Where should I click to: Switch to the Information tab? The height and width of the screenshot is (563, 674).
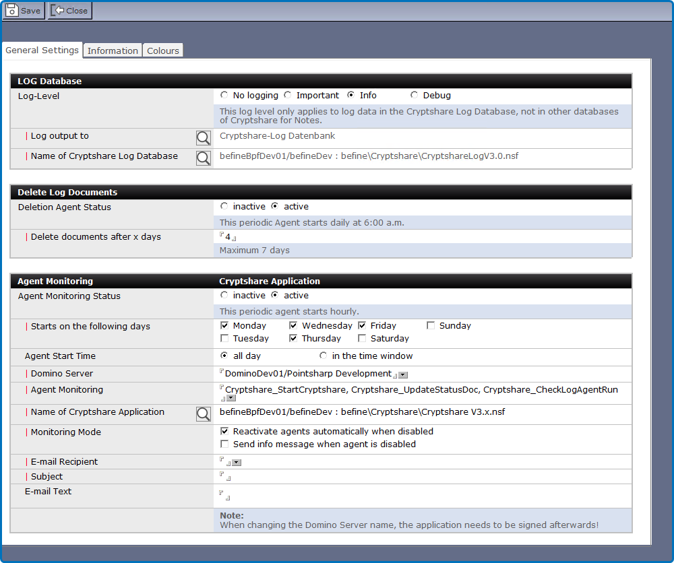pyautogui.click(x=113, y=51)
